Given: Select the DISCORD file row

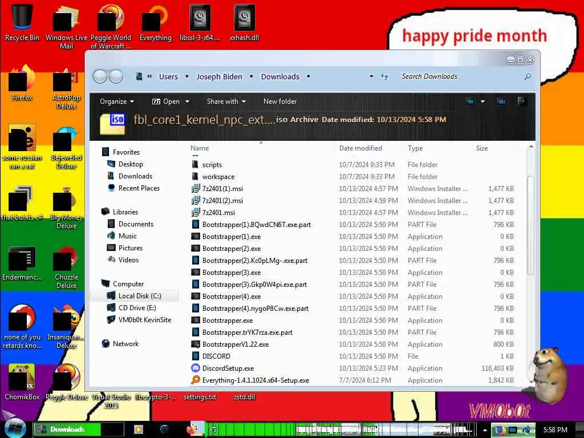Looking at the screenshot, I should coord(352,356).
